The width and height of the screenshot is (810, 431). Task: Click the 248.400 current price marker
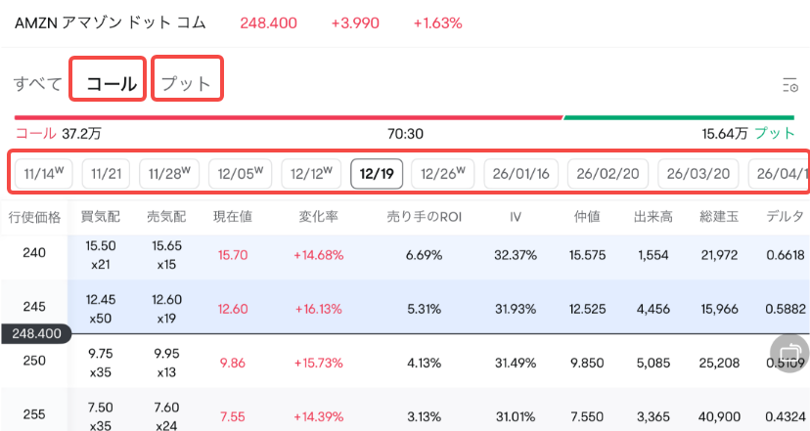36,333
